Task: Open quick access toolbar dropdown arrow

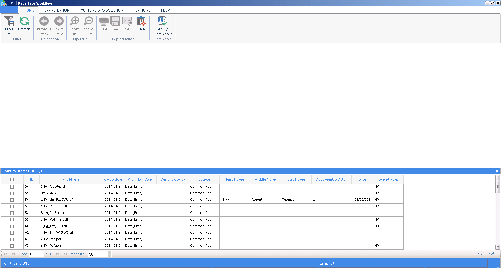Action: [x=12, y=3]
